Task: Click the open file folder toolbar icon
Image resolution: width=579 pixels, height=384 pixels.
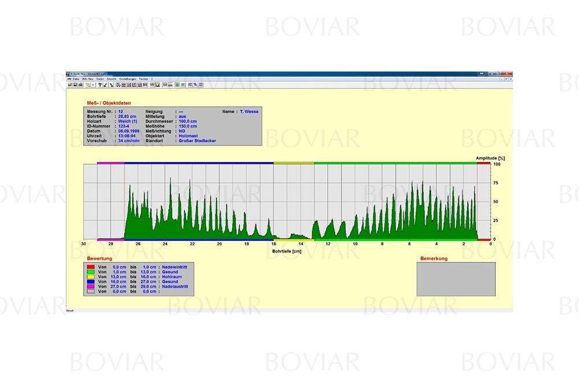Action: (x=69, y=85)
